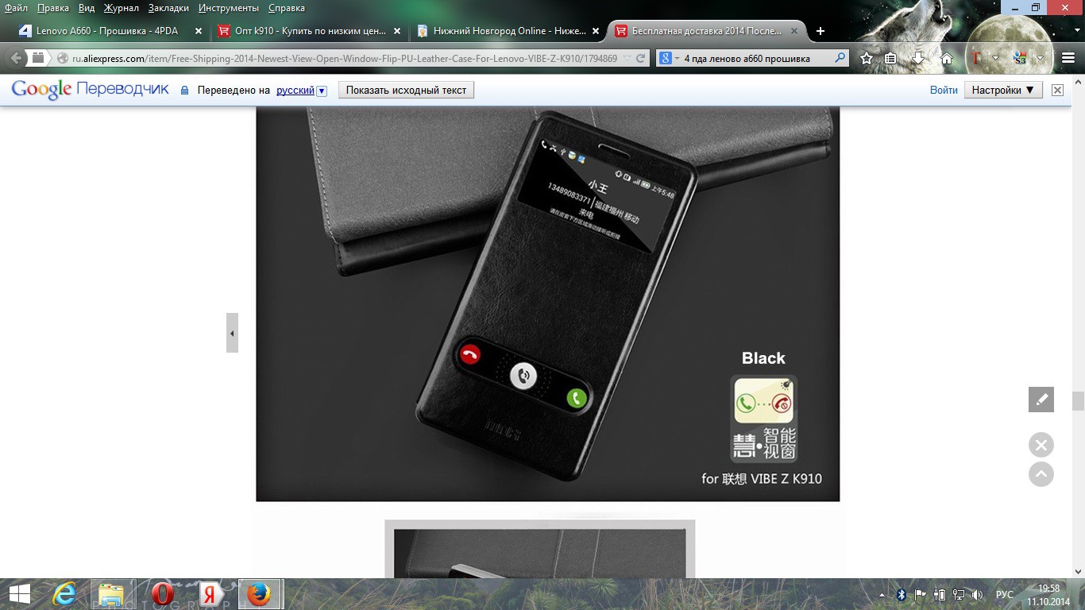Screen dimensions: 1085x610
Task: Click the Google Переводчик logo
Action: (90, 90)
